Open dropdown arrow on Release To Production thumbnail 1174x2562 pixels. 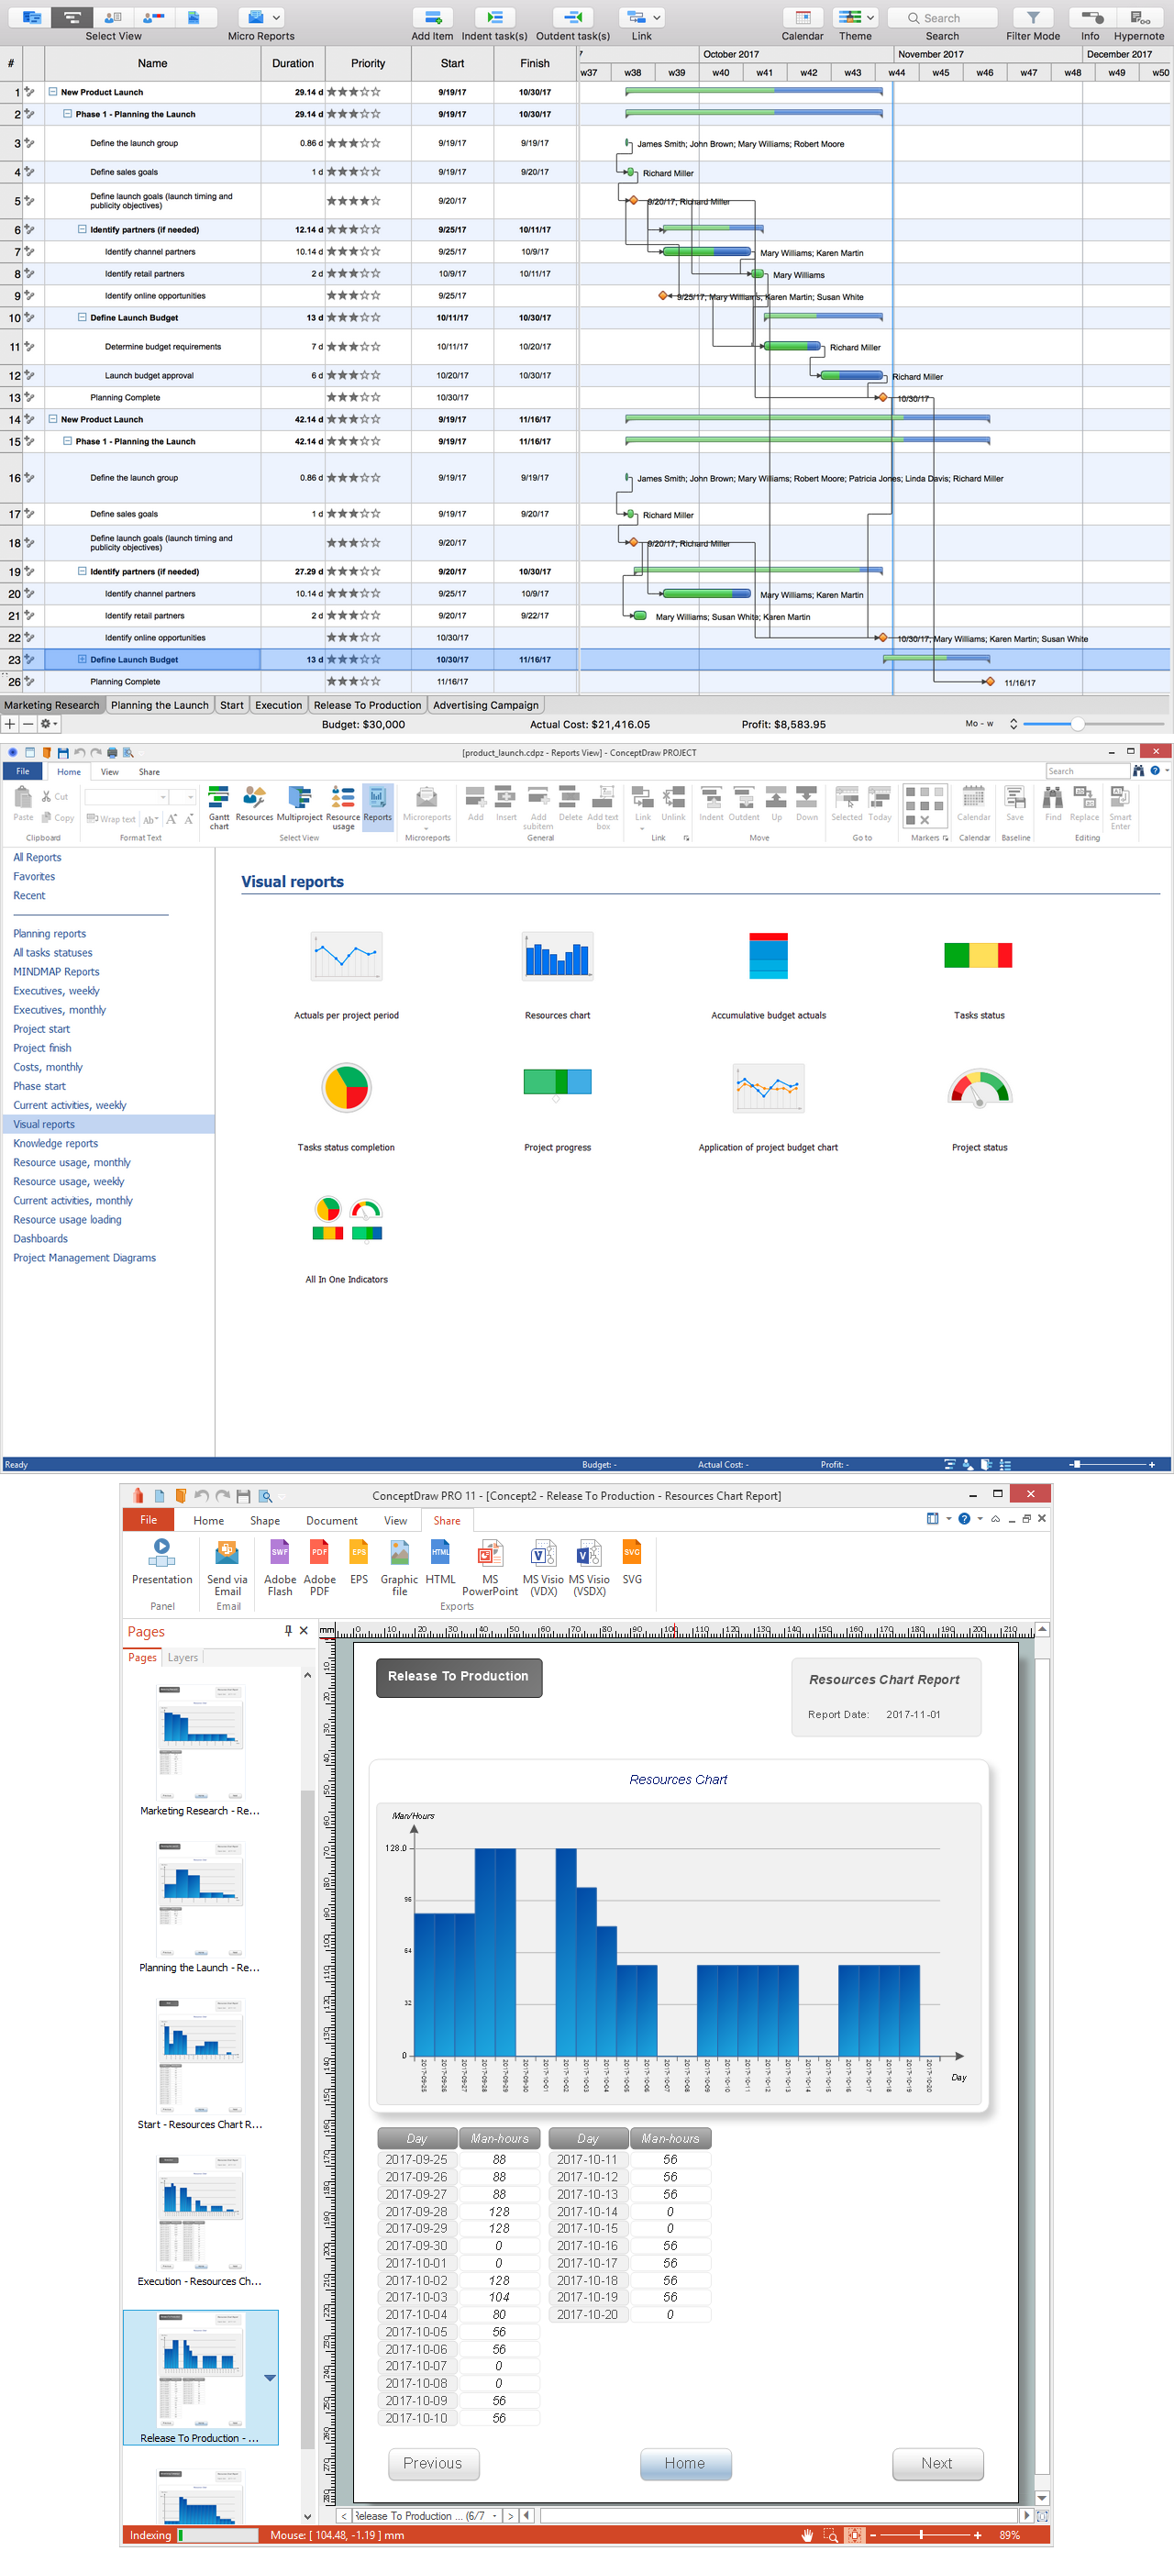pos(270,2377)
